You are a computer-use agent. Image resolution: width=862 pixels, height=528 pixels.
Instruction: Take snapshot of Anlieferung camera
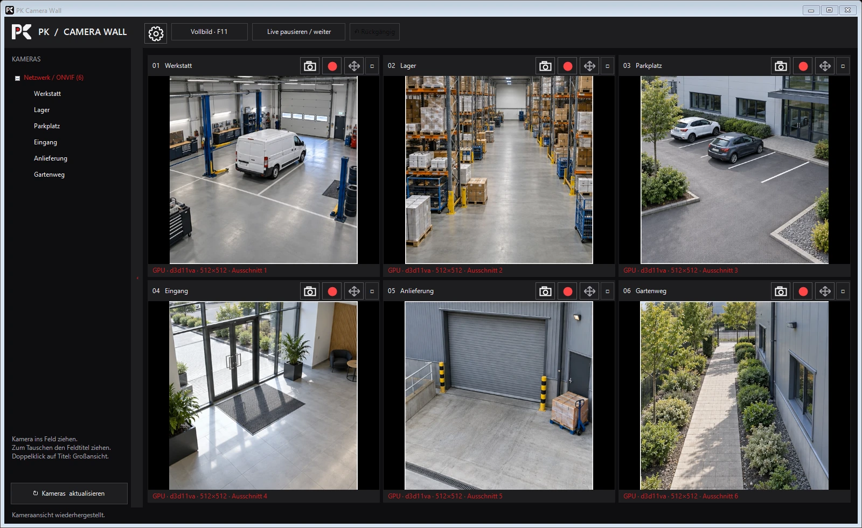[545, 291]
